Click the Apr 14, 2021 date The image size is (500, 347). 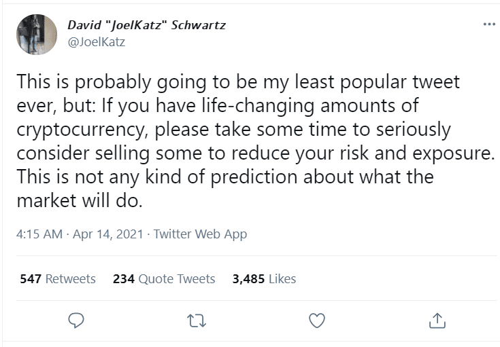106,234
